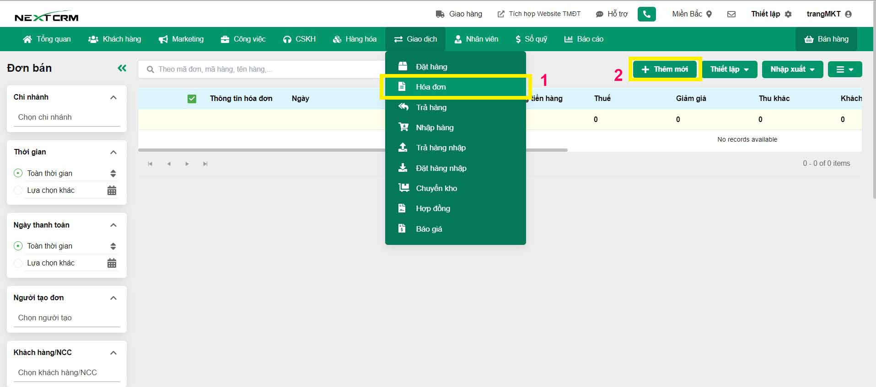The height and width of the screenshot is (387, 876).
Task: Open calendar icon in Thời gian filter
Action: [x=112, y=191]
